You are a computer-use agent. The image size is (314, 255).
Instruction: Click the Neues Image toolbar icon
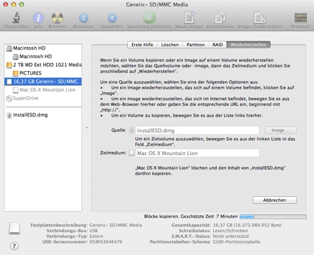[190, 18]
